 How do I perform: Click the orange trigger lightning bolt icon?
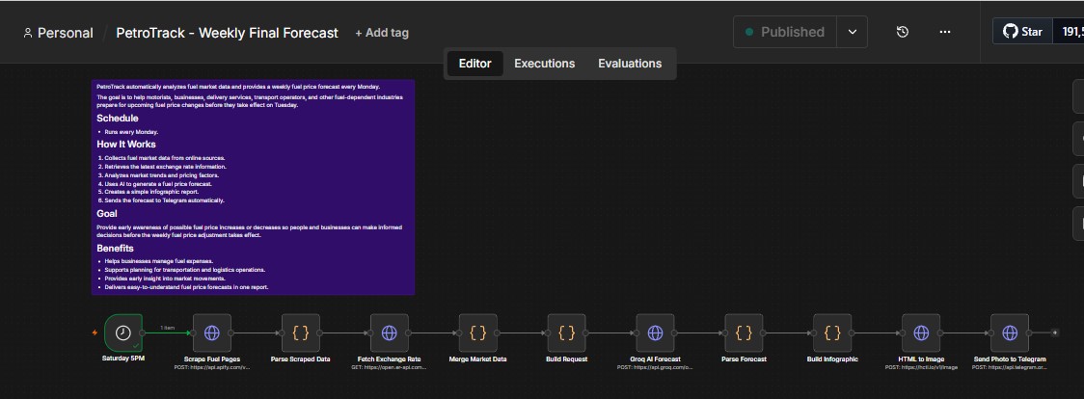pos(95,332)
